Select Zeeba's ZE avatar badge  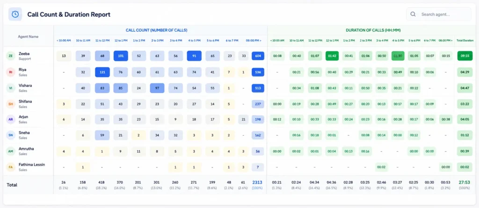11,56
